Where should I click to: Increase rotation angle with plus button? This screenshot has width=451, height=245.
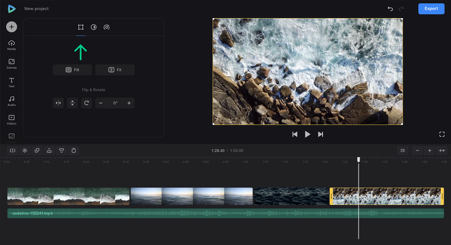pos(129,103)
